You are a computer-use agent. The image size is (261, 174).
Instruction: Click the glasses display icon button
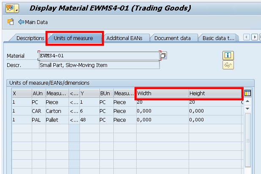[x=228, y=65]
